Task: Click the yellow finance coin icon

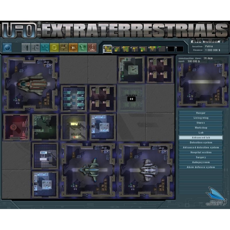Action: [x=54, y=47]
